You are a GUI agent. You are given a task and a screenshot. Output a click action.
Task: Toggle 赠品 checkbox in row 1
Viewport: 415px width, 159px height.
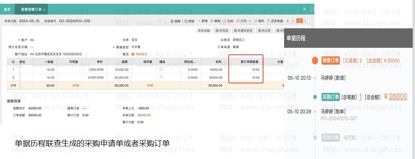point(161,69)
